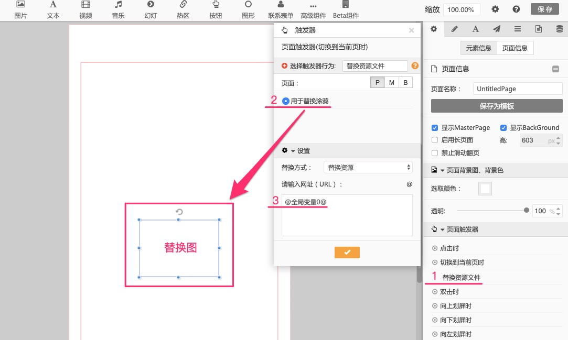The width and height of the screenshot is (568, 340).
Task: Add 音乐 music component from toolbar
Action: pos(118,5)
